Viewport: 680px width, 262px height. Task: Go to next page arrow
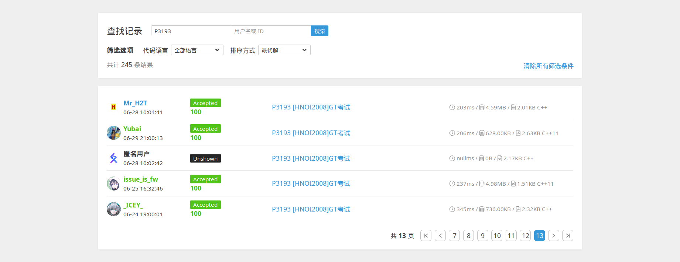point(554,235)
